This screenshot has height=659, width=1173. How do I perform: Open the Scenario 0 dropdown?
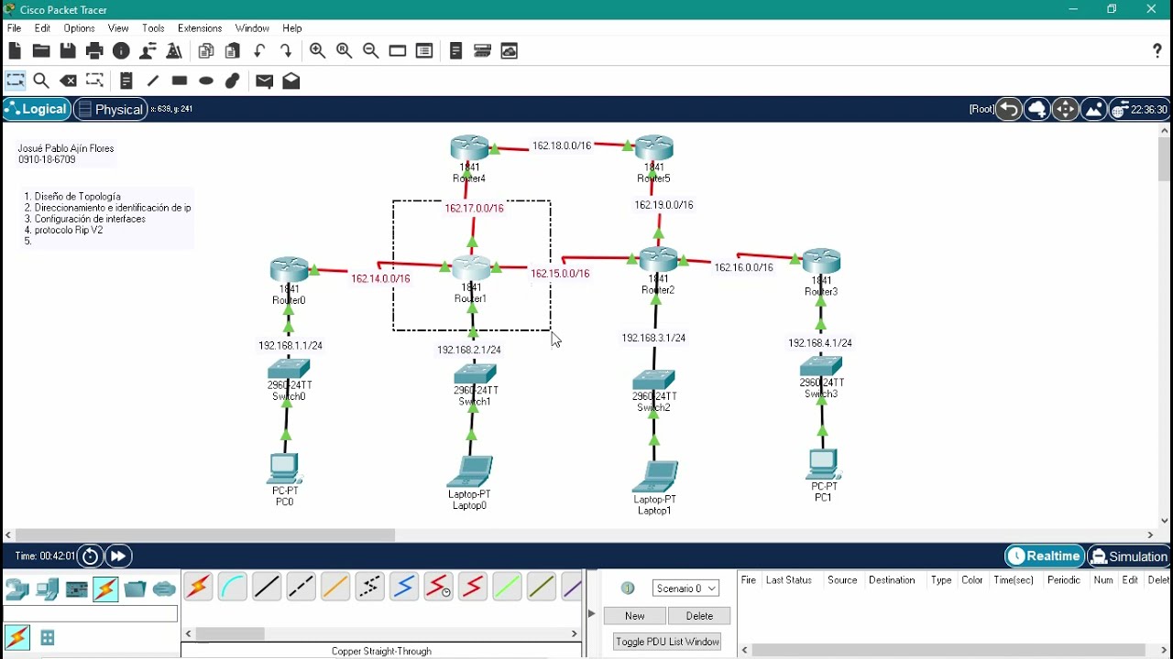(x=685, y=589)
